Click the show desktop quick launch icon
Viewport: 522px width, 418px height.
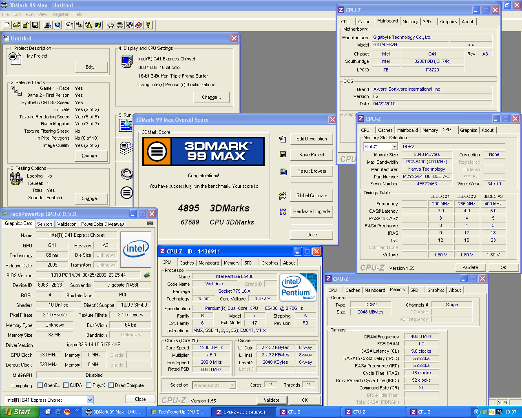coord(48,412)
